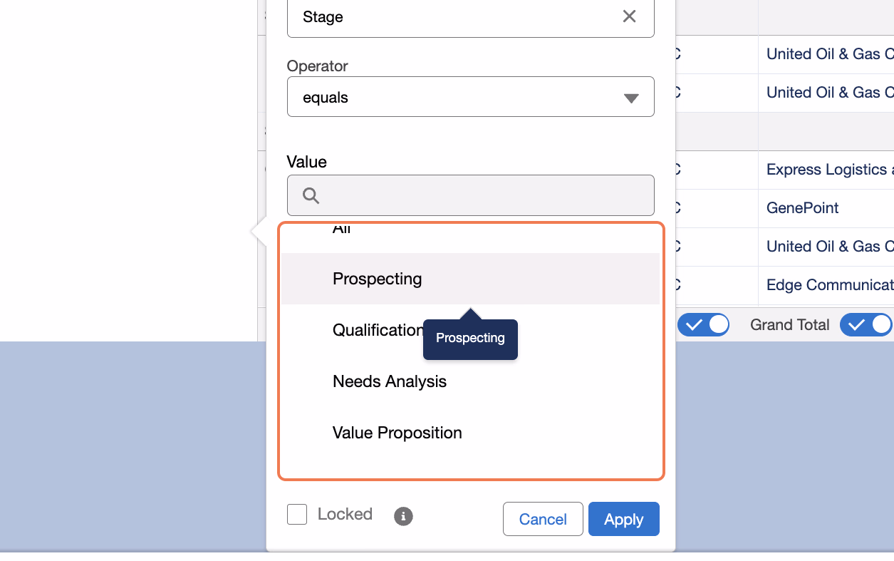Open the Stage field picker

(x=470, y=17)
